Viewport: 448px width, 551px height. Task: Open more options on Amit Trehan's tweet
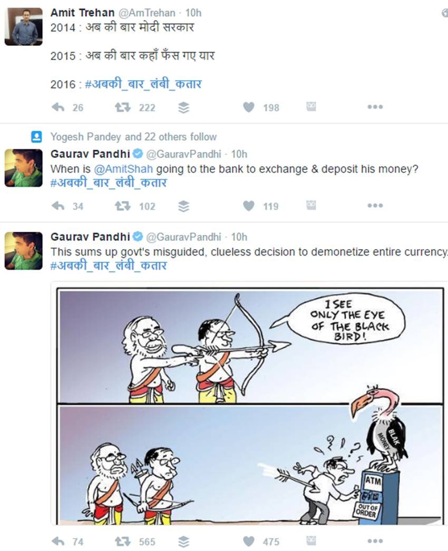375,107
